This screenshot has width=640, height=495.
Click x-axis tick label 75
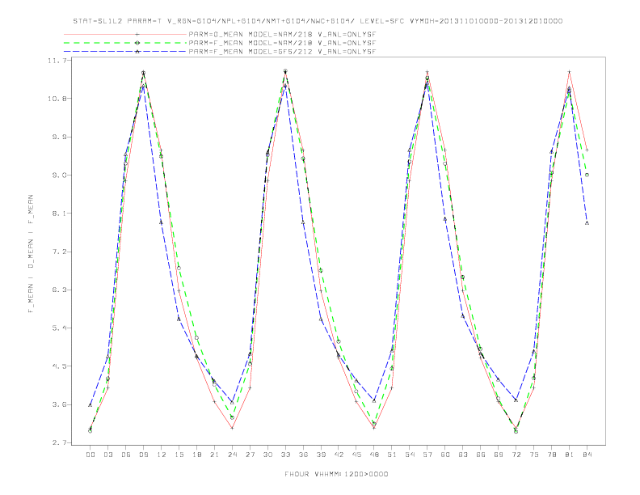point(534,455)
